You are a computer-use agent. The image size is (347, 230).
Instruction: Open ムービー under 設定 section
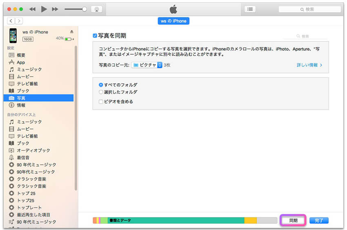tap(38, 77)
